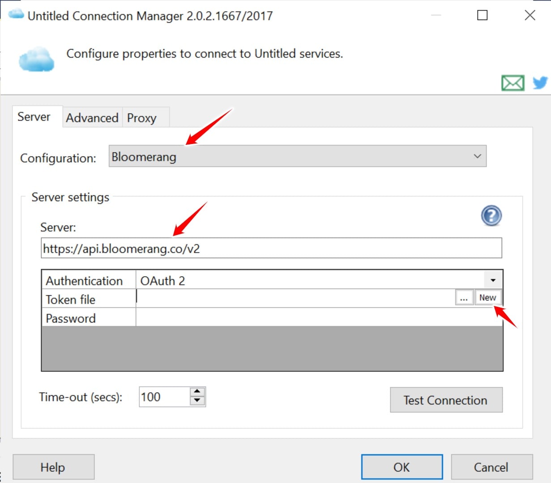Browse for token file with ellipsis button

click(x=464, y=298)
